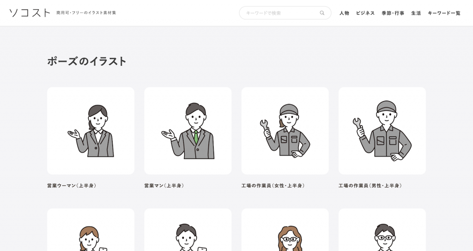Click the 営業ウーマン(上半身) title link
The width and height of the screenshot is (473, 251).
72,186
